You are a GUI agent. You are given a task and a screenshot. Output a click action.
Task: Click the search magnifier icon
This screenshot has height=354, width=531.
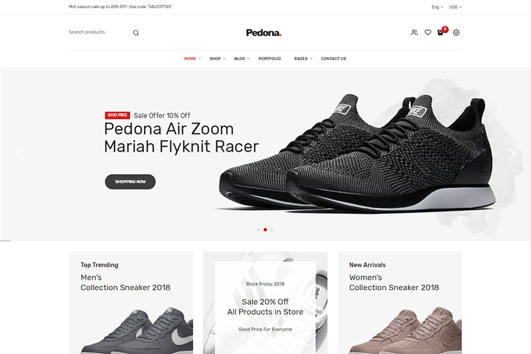(136, 33)
